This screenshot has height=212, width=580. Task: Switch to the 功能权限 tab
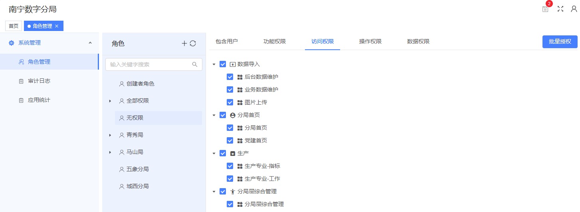(x=275, y=41)
